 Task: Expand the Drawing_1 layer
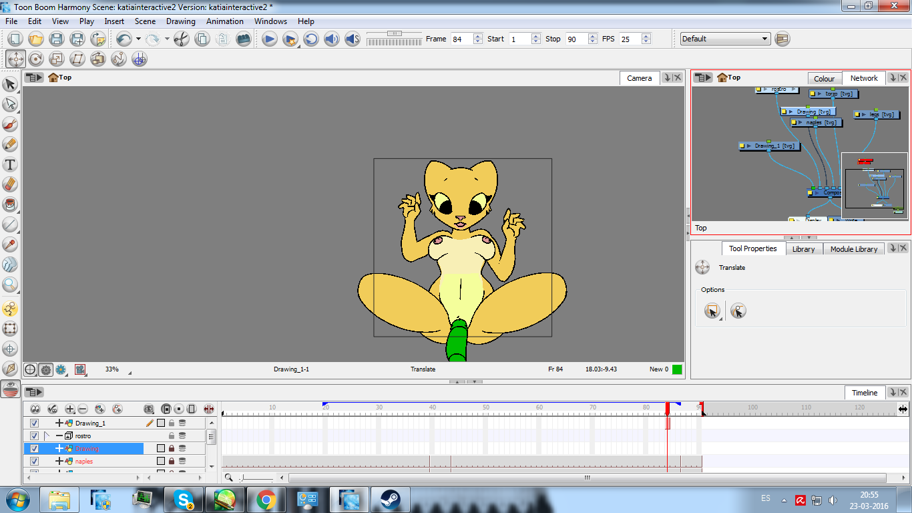pyautogui.click(x=59, y=423)
